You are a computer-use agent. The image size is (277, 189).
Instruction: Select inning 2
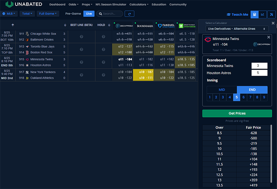pyautogui.click(x=216, y=97)
